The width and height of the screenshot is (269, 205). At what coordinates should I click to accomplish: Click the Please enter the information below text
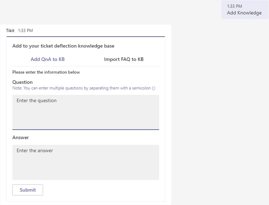(x=46, y=72)
